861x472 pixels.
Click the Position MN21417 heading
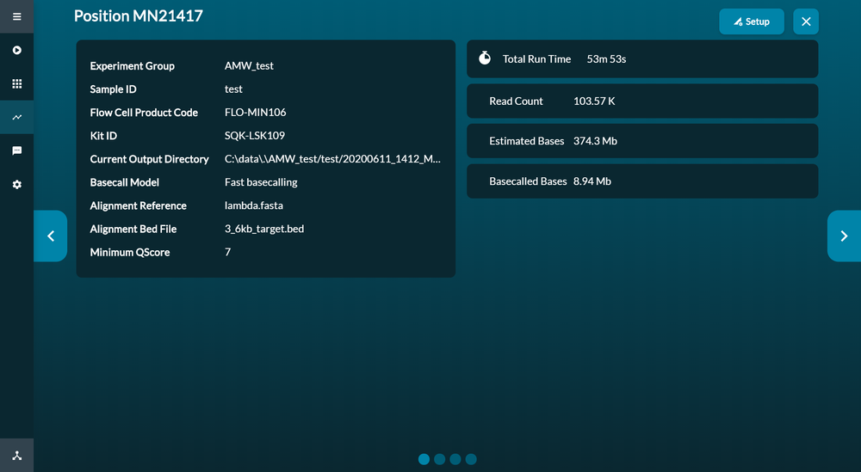(x=139, y=15)
